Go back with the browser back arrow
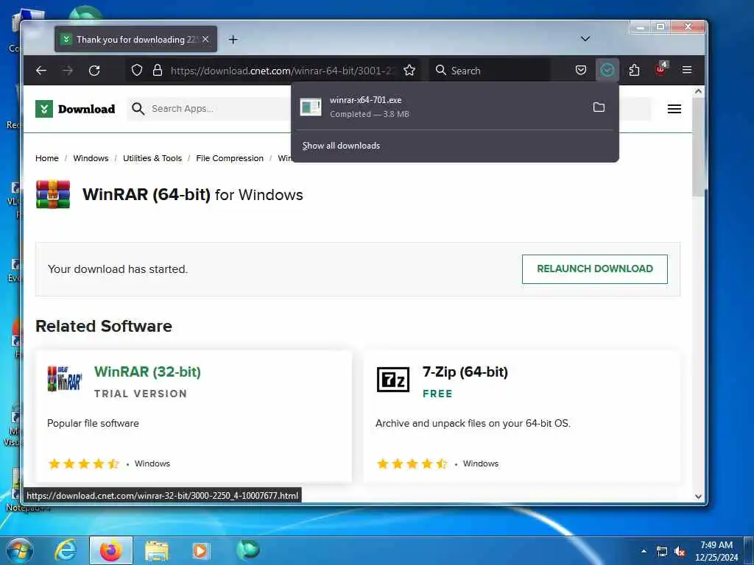 tap(41, 71)
